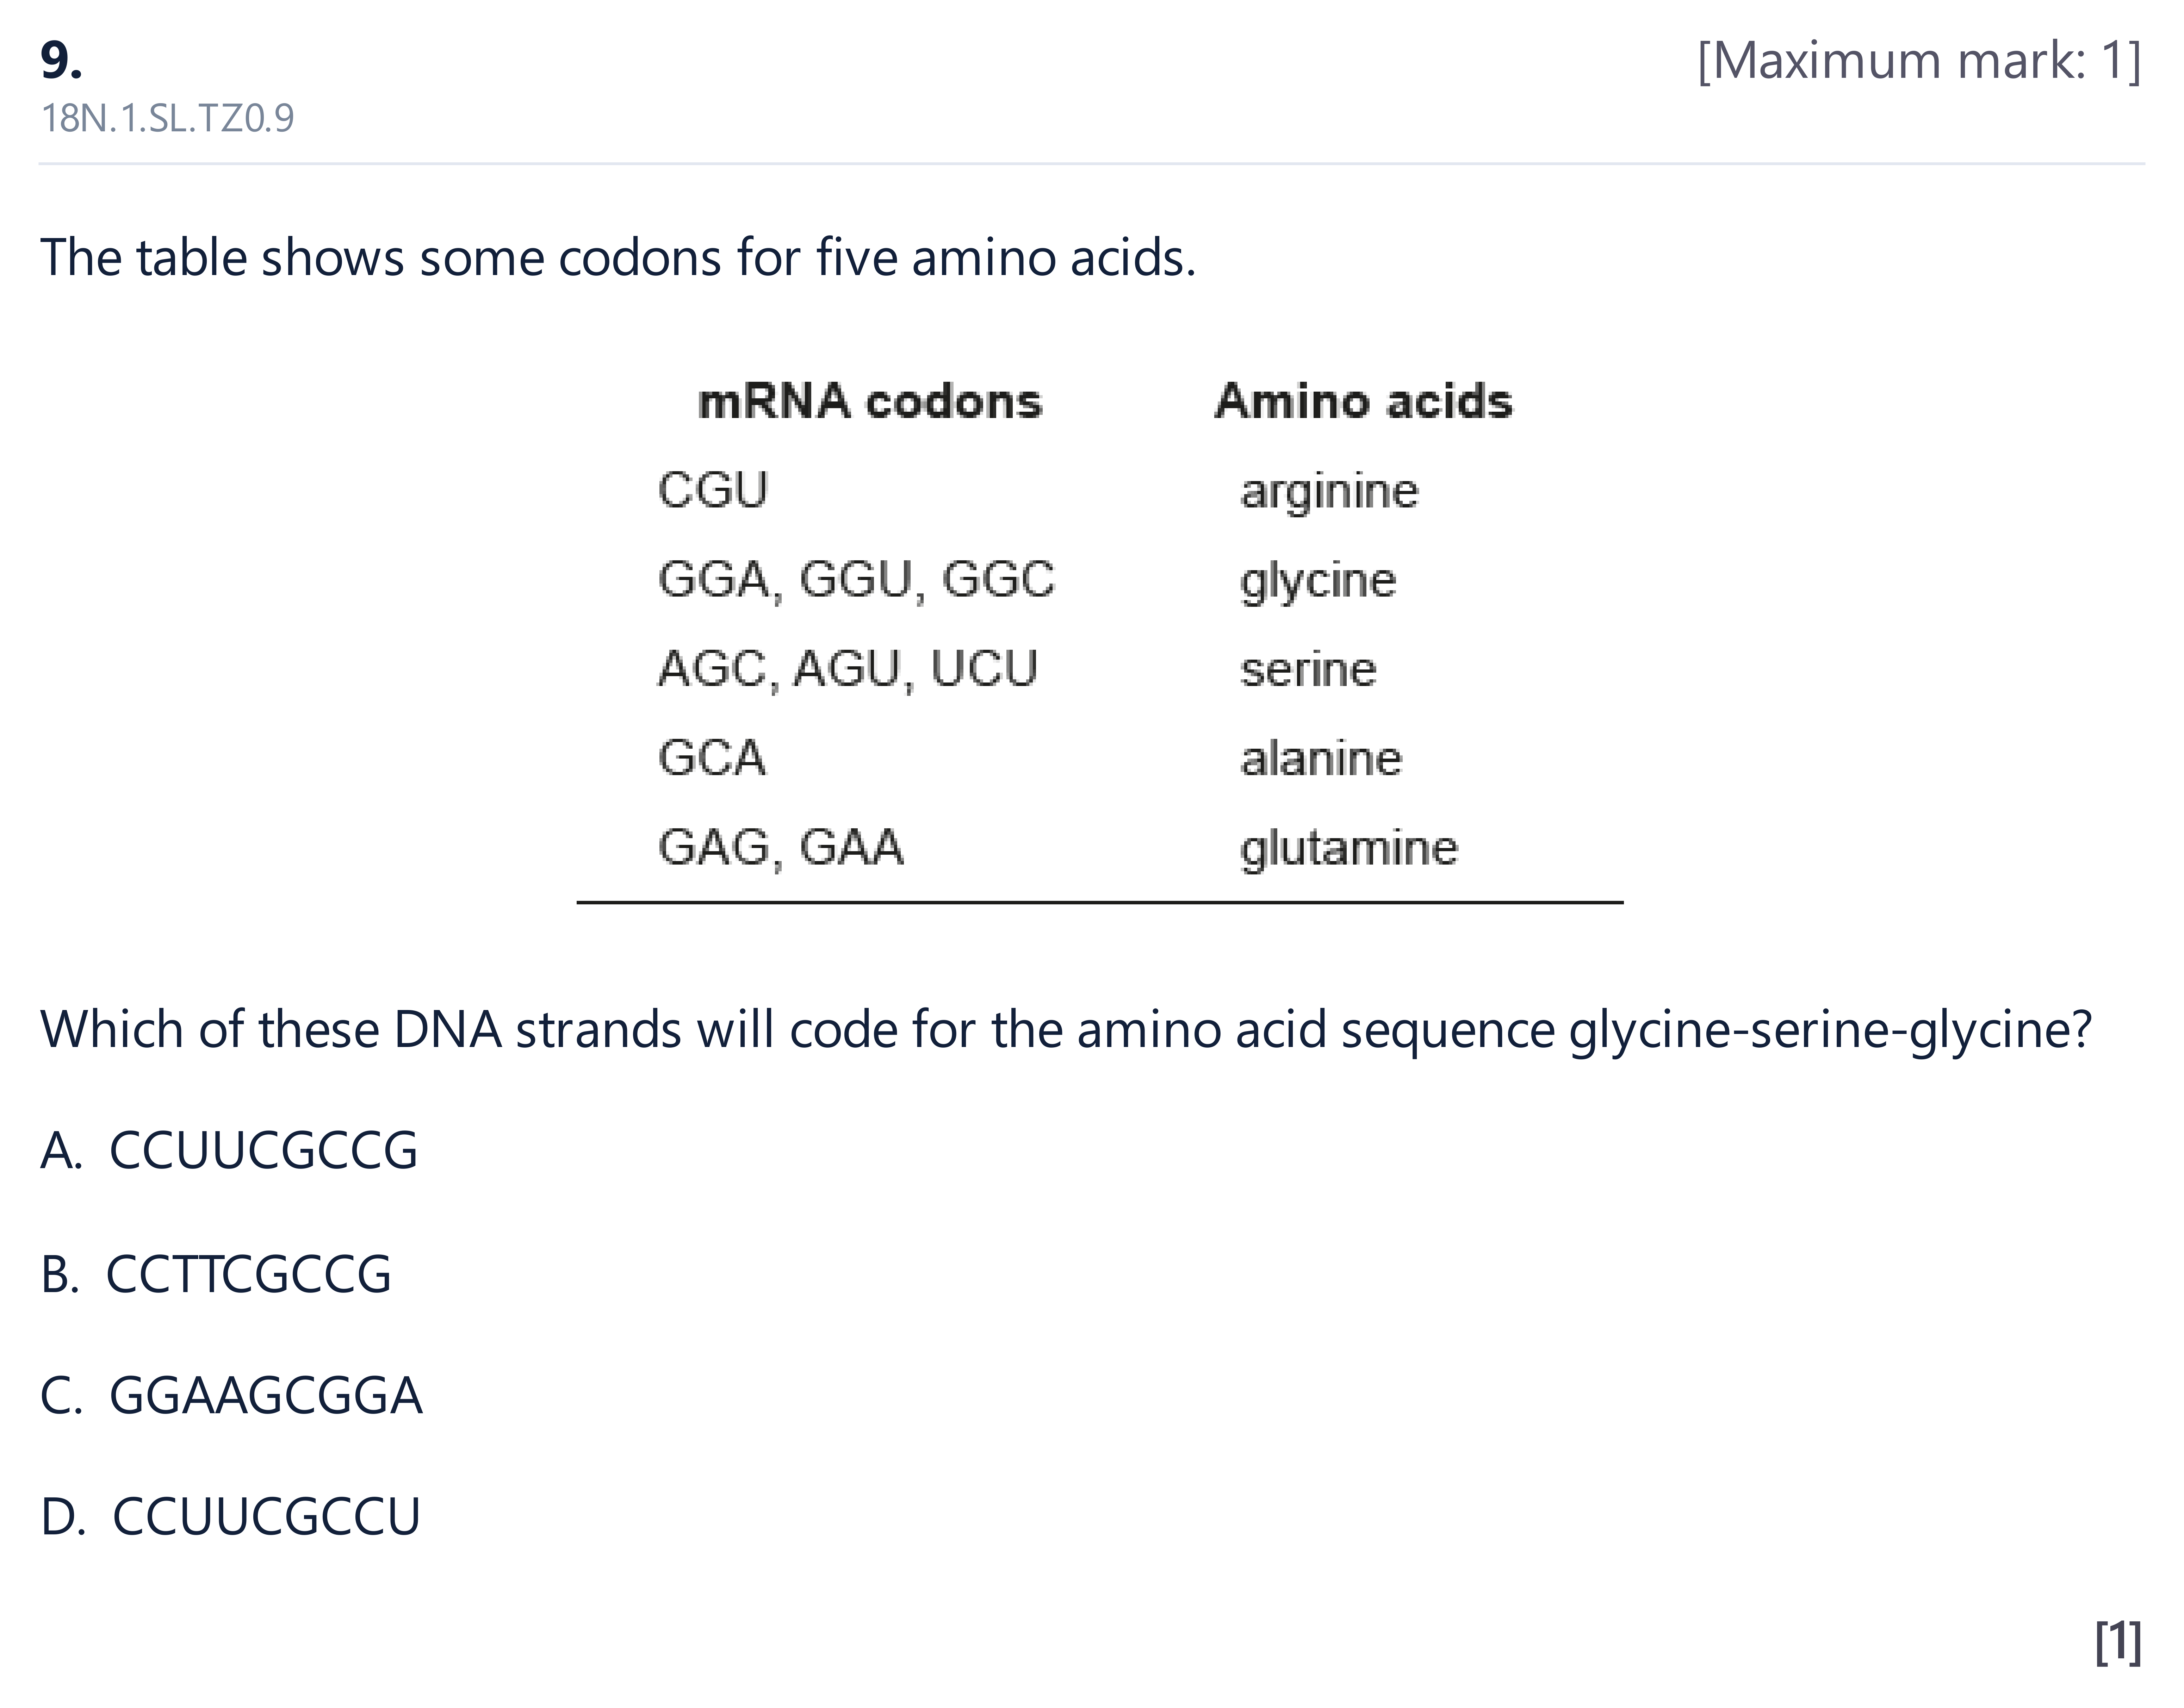Click the [1] mark indicator at bottom
The height and width of the screenshot is (1708, 2184).
[2118, 1643]
